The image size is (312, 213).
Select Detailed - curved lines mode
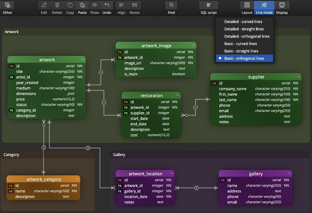245,22
